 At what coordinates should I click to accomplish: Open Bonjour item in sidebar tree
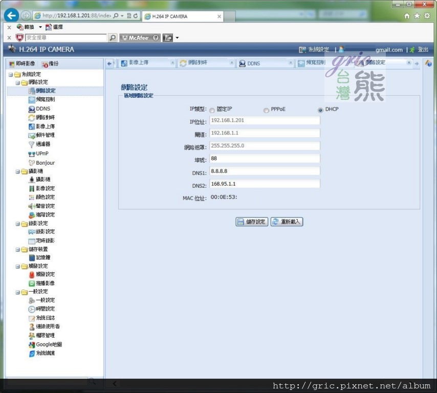(x=41, y=163)
